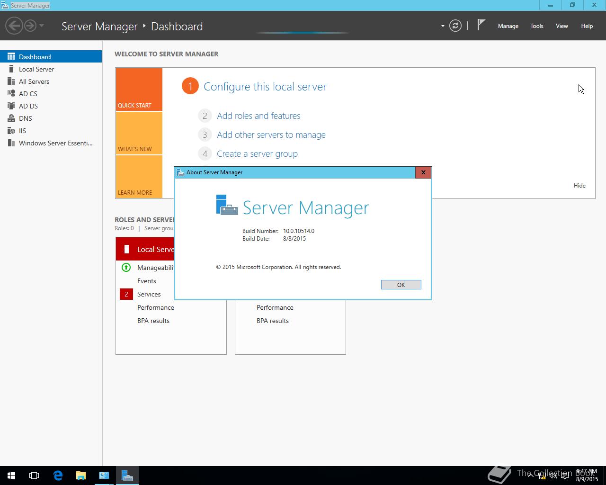This screenshot has width=606, height=485.
Task: Click the AD DS sidebar icon
Action: [x=11, y=106]
